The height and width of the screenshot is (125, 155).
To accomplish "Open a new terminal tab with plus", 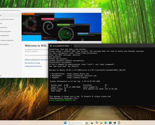I will pos(76,46).
